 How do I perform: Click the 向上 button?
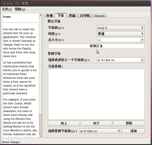(64, 123)
